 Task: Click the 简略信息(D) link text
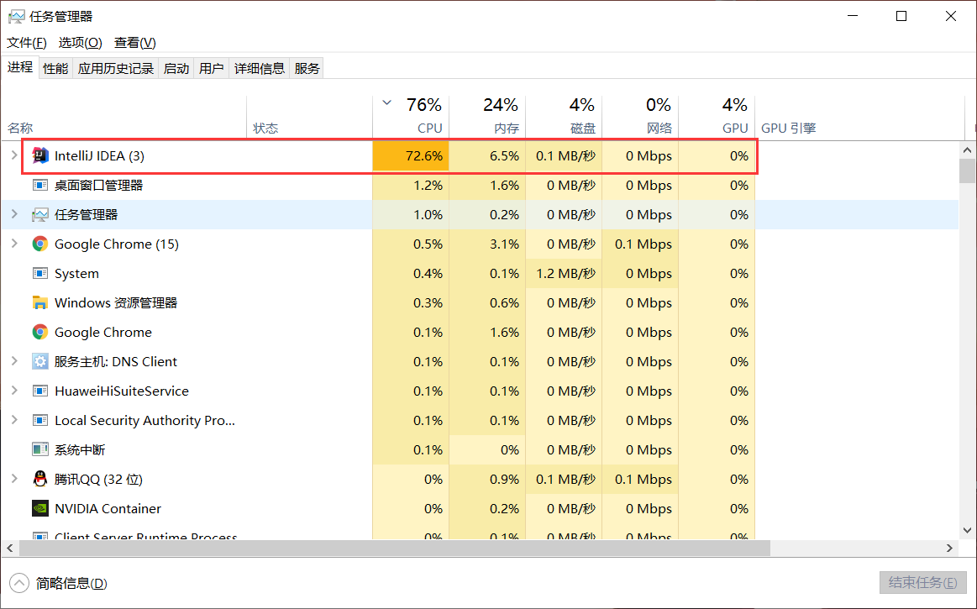71,584
